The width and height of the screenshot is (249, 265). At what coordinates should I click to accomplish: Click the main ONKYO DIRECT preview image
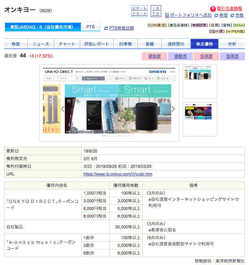pos(109,103)
